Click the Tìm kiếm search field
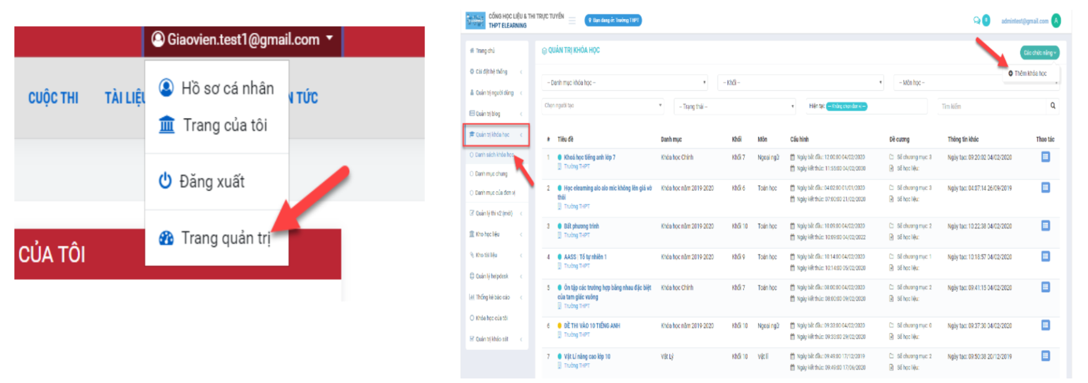The height and width of the screenshot is (383, 1088). tap(991, 107)
